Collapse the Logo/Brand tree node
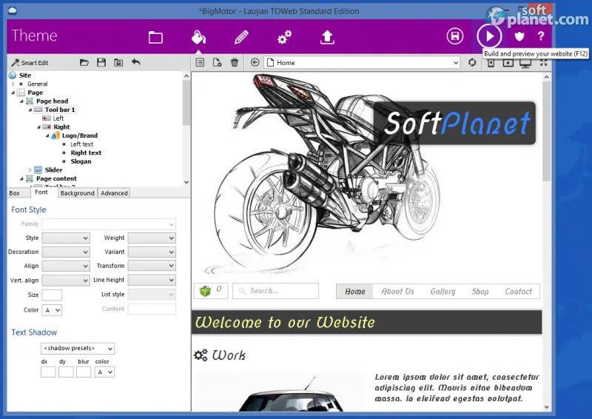 (47, 135)
